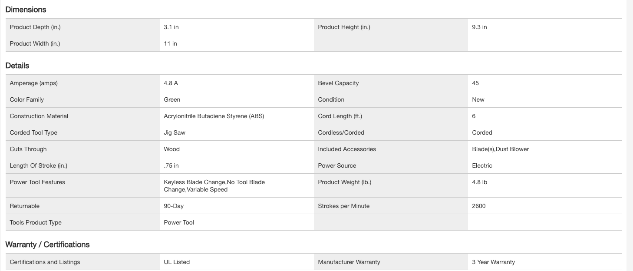The height and width of the screenshot is (271, 633).
Task: Click the Color Family value Green
Action: pos(172,99)
